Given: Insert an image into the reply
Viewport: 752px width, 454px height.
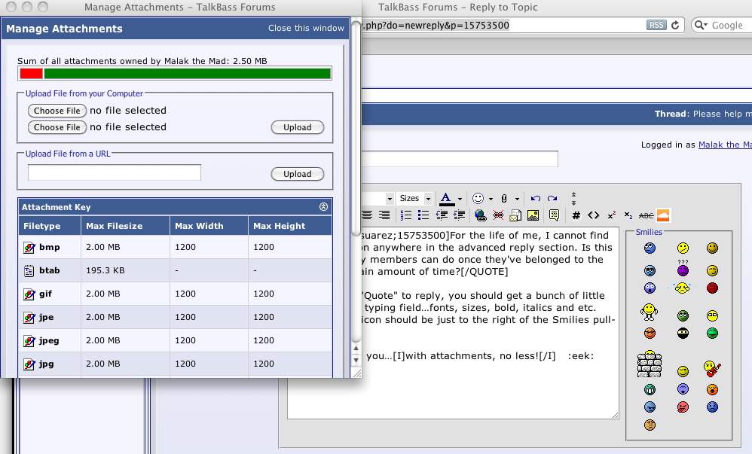Looking at the screenshot, I should 533,215.
